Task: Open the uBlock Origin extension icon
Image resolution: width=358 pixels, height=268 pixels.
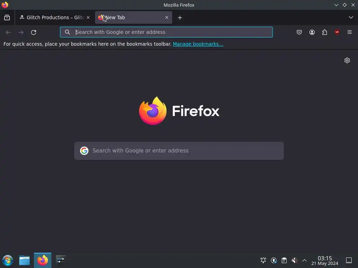Action: [337, 32]
